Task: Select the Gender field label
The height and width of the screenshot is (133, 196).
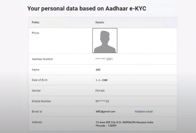Action: (36, 90)
